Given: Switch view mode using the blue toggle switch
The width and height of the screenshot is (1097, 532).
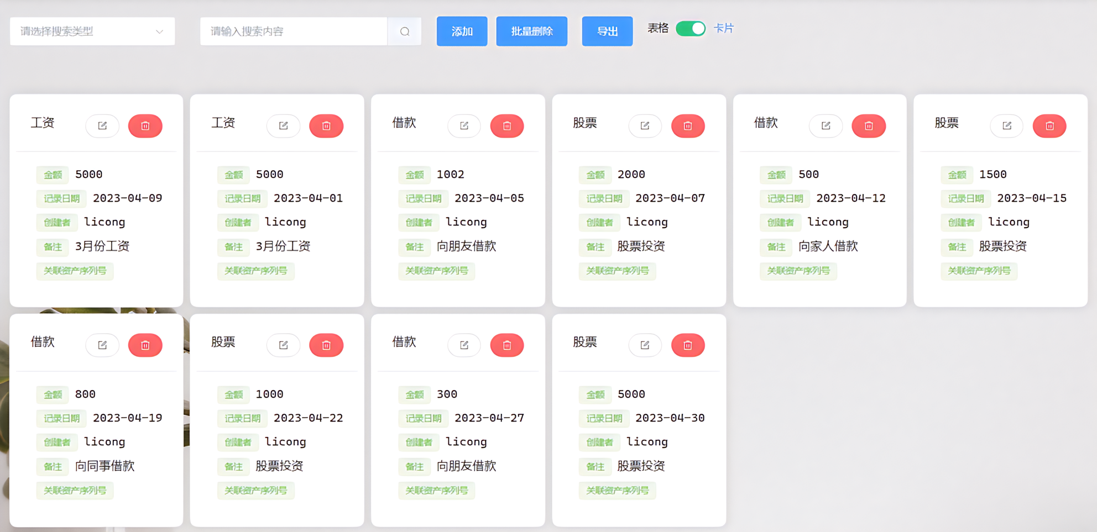Looking at the screenshot, I should click(689, 28).
